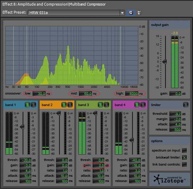This screenshot has height=189, width=193.
Task: Edit the output gain dB field
Action: click(175, 94)
